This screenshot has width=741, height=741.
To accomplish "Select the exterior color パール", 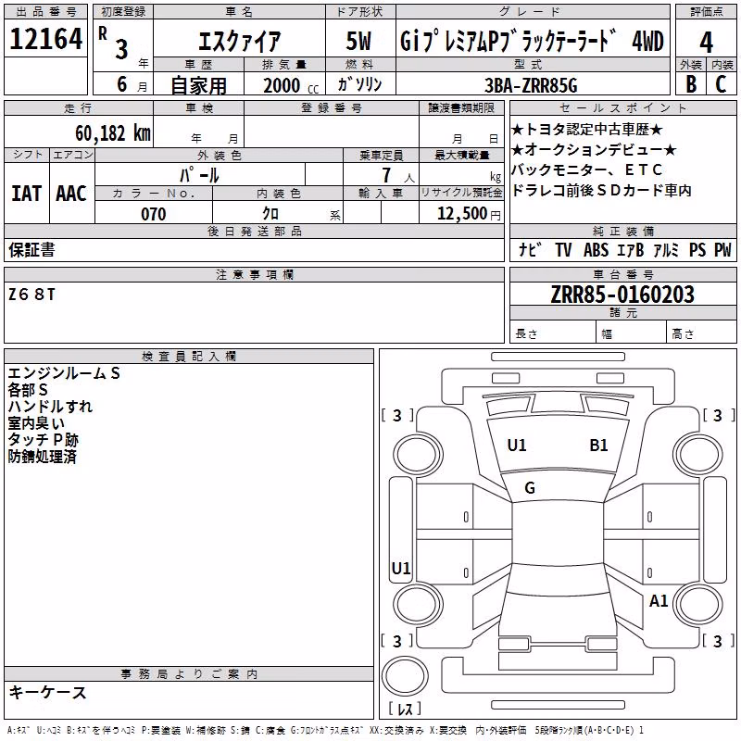I will (x=199, y=175).
